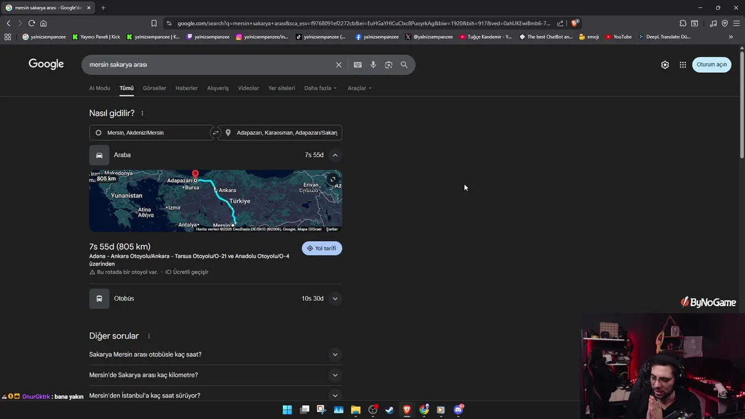
Task: Switch to the Haberler tab
Action: (187, 88)
